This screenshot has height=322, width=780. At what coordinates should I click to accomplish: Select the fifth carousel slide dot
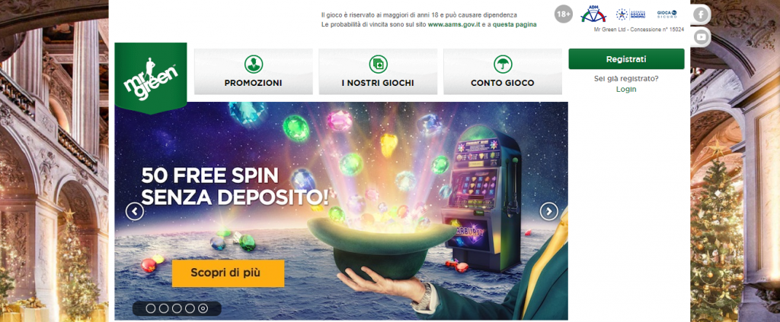[203, 308]
